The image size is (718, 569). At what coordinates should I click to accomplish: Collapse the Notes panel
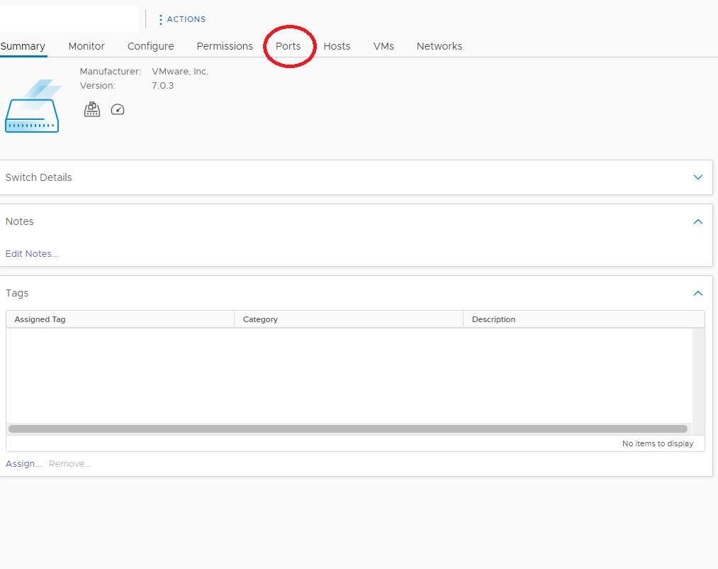click(698, 221)
